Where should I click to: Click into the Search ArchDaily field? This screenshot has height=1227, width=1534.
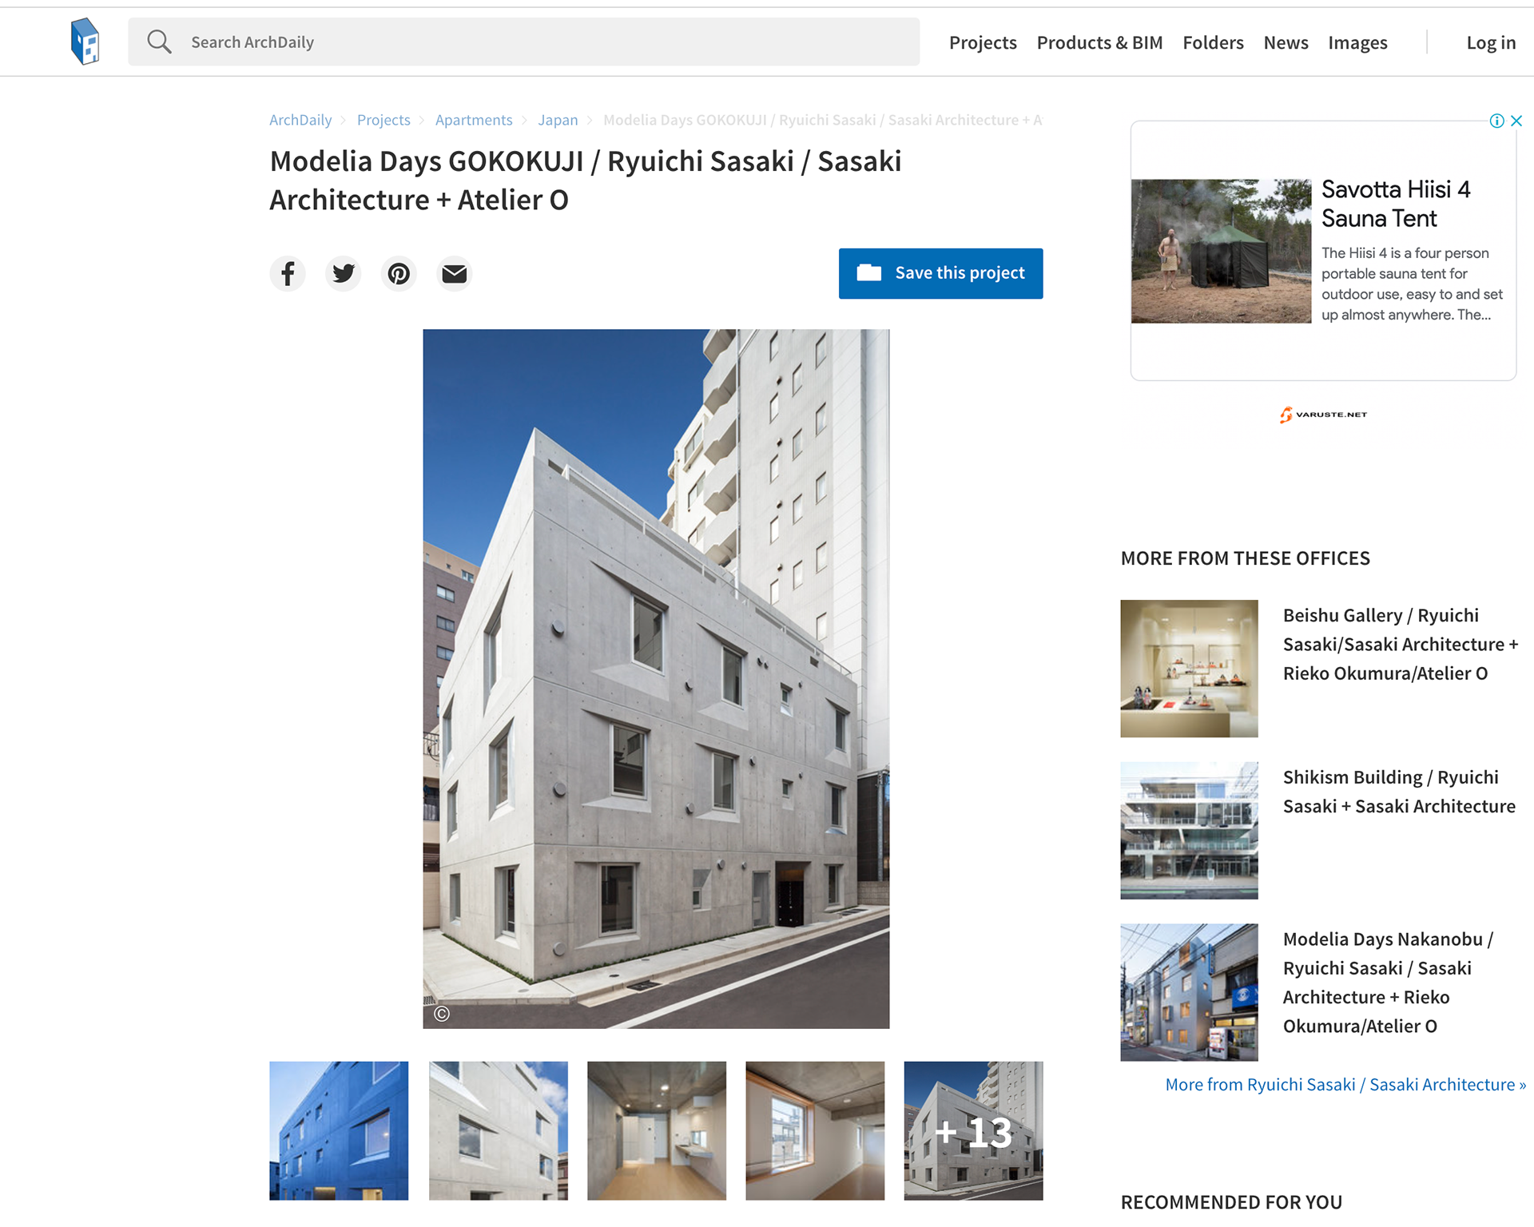point(523,42)
